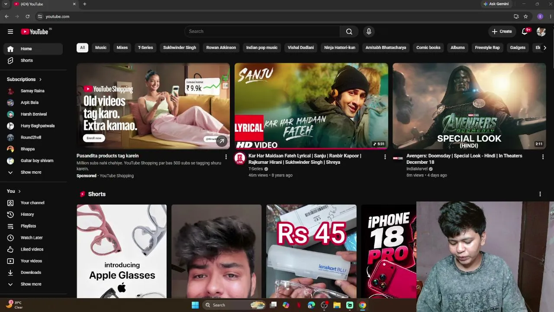This screenshot has height=312, width=554.
Task: Open the Shorts section three-dot menu
Action: click(x=540, y=194)
